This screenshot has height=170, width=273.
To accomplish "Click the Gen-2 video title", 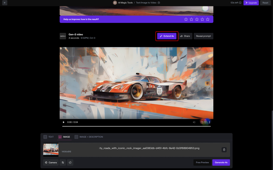I will point(76,34).
